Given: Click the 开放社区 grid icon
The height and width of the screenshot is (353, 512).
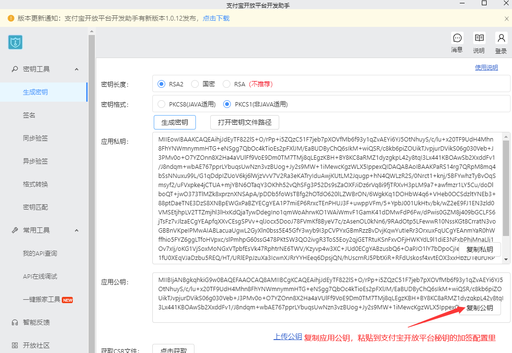Looking at the screenshot, I should (15, 345).
